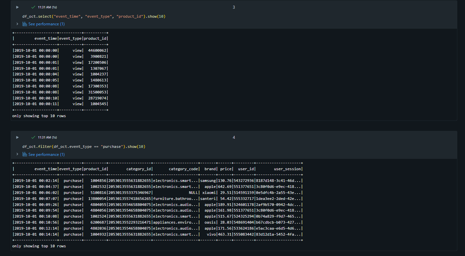Screen dimensions: 465x256
Task: Click event time 2019-10-01 00:00:11
Action: (x=36, y=104)
